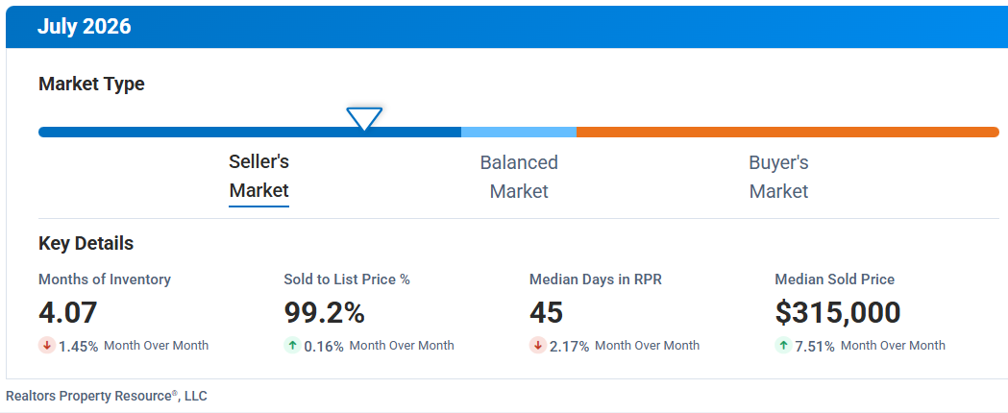Image resolution: width=1008 pixels, height=413 pixels.
Task: Click the July 2026 header title
Action: (85, 27)
